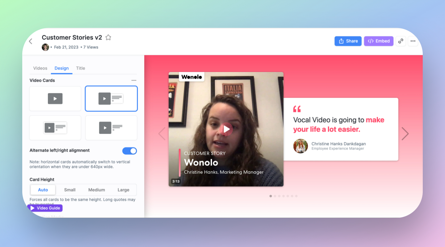This screenshot has height=247, width=445.
Task: Click Christine Hanks Dankdagan's avatar photo
Action: pyautogui.click(x=300, y=146)
